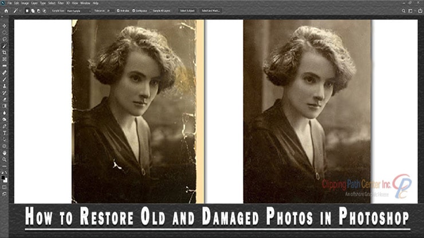Click the Select and Mask button
Screen dimensions: 424x238
pos(211,11)
